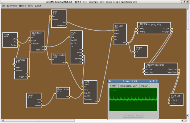190x123 pixels.
Task: Click the ENV Retrigger input port
Action: coord(50,19)
